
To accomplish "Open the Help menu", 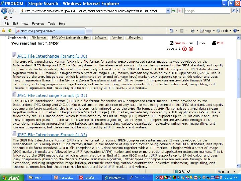I will [x=62, y=24].
